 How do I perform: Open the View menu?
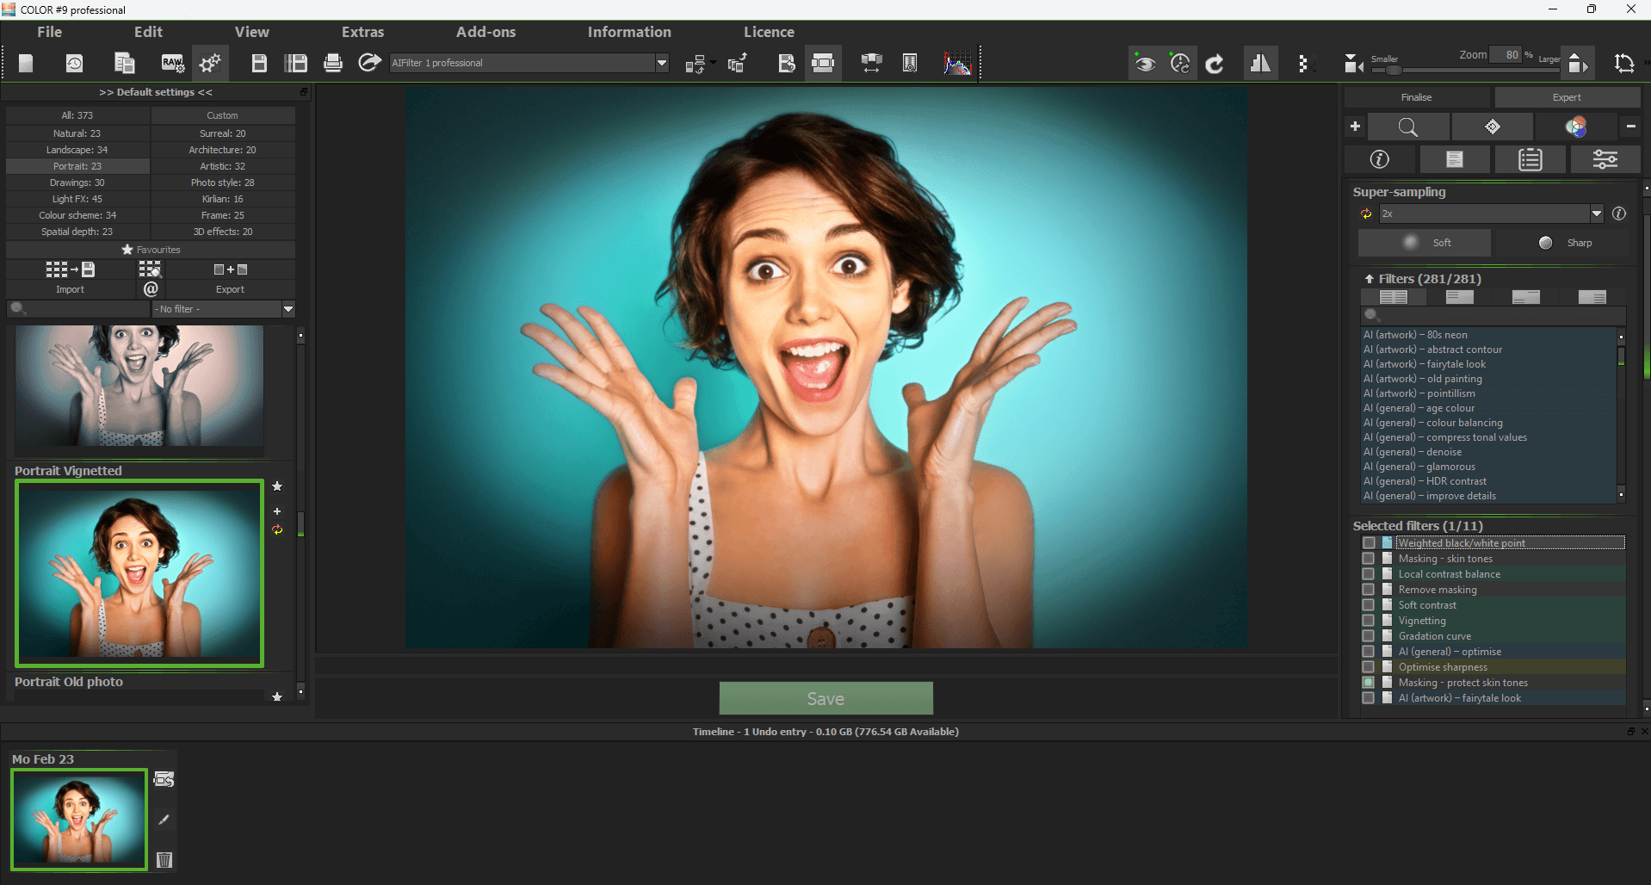(x=252, y=32)
